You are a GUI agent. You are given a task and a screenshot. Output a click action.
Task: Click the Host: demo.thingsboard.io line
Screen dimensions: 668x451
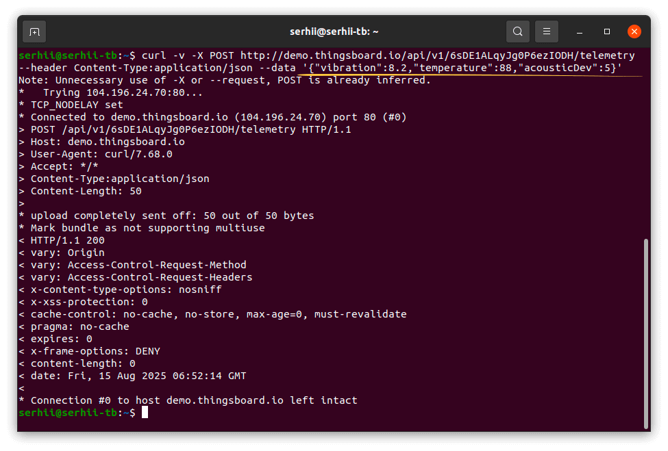click(108, 142)
